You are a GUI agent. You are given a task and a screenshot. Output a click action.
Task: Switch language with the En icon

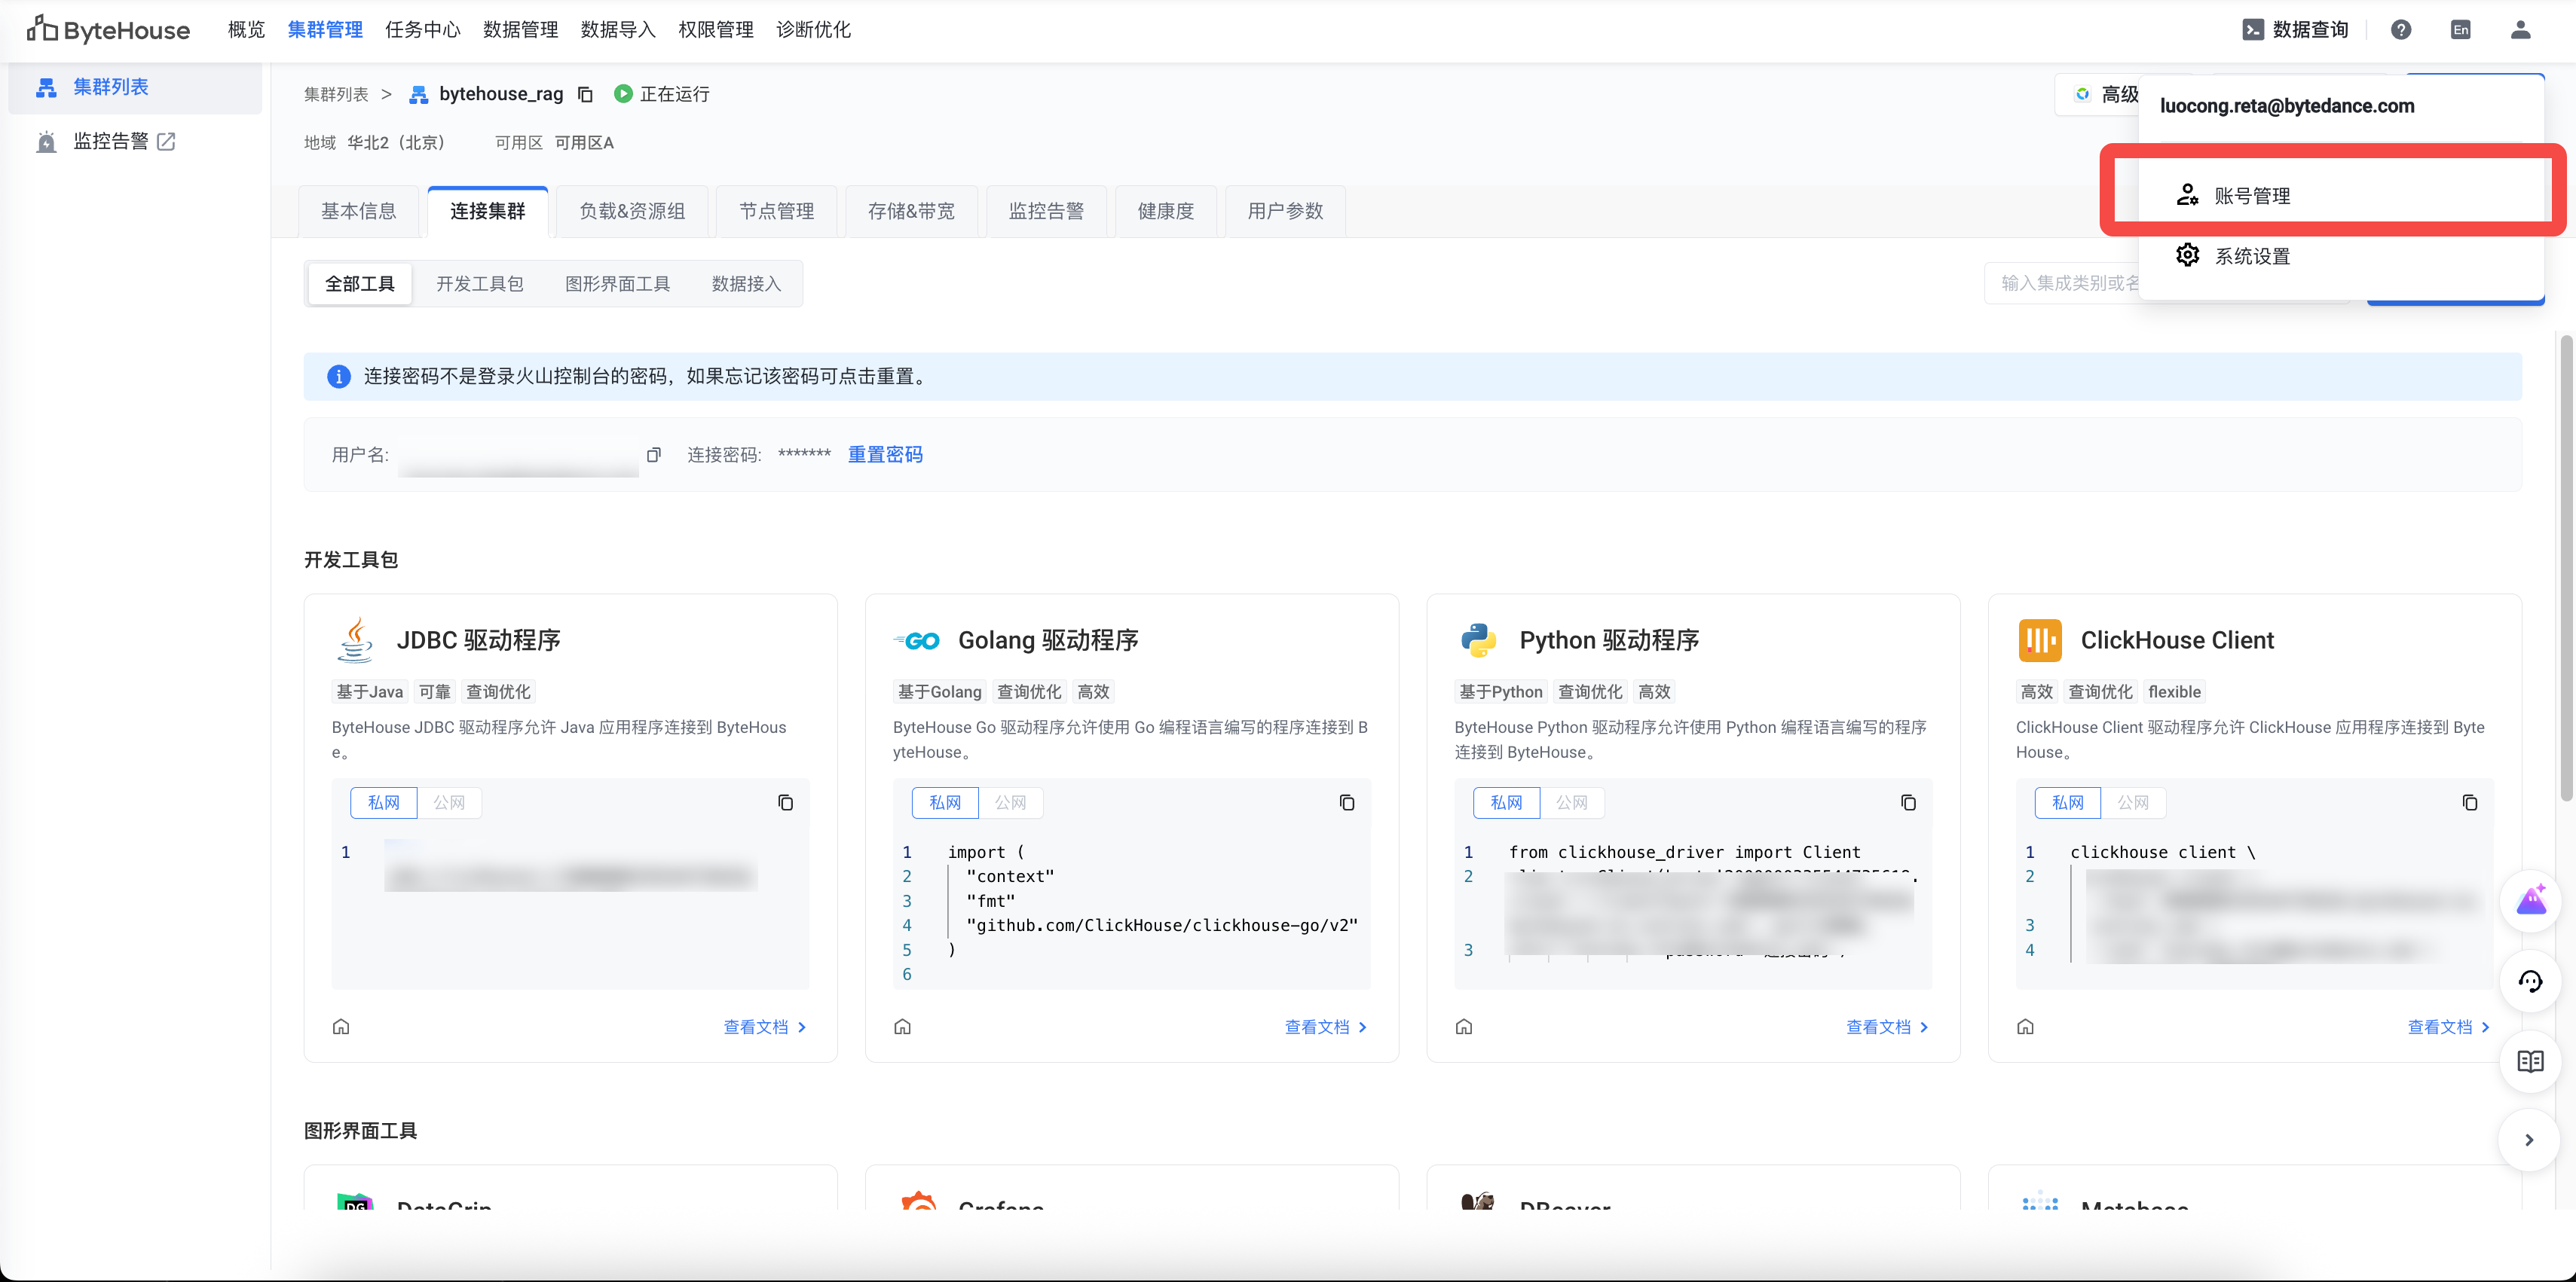point(2460,30)
